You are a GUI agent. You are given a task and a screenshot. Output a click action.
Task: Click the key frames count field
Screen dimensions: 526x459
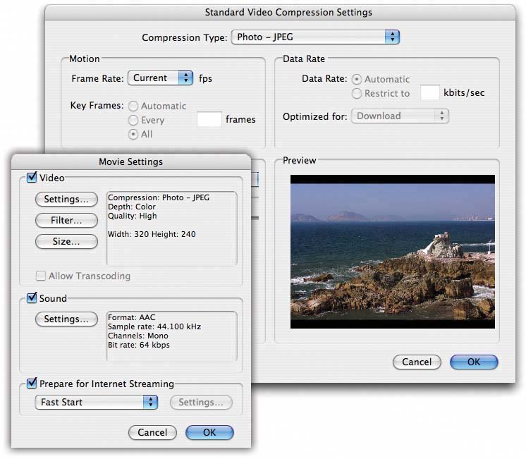209,120
